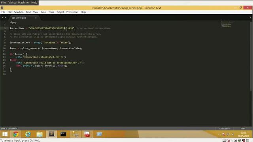Image resolution: width=253 pixels, height=142 pixels.
Task: Open volume speaker icon in tray
Action: (233, 134)
